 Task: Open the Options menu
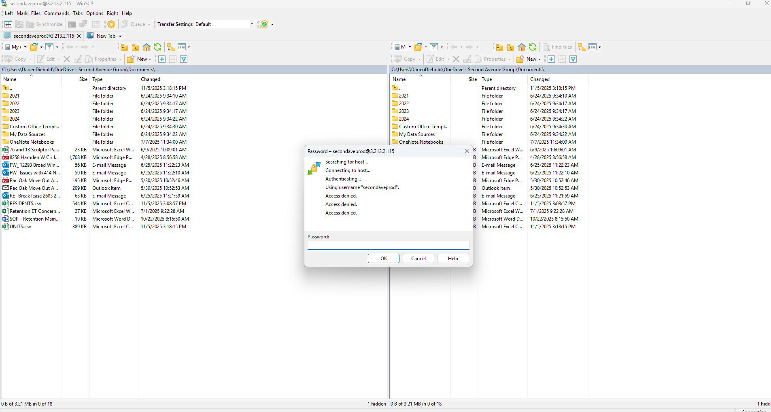[94, 13]
